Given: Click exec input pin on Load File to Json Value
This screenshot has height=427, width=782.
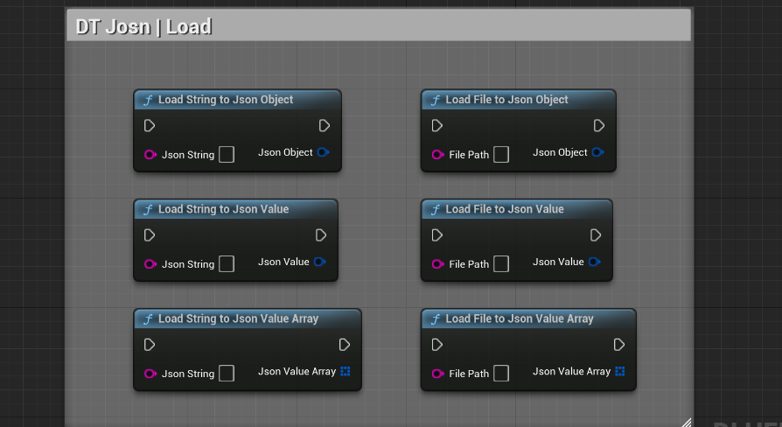Looking at the screenshot, I should 437,235.
